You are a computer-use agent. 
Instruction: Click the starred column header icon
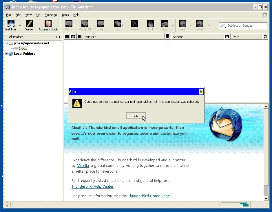tap(73, 36)
